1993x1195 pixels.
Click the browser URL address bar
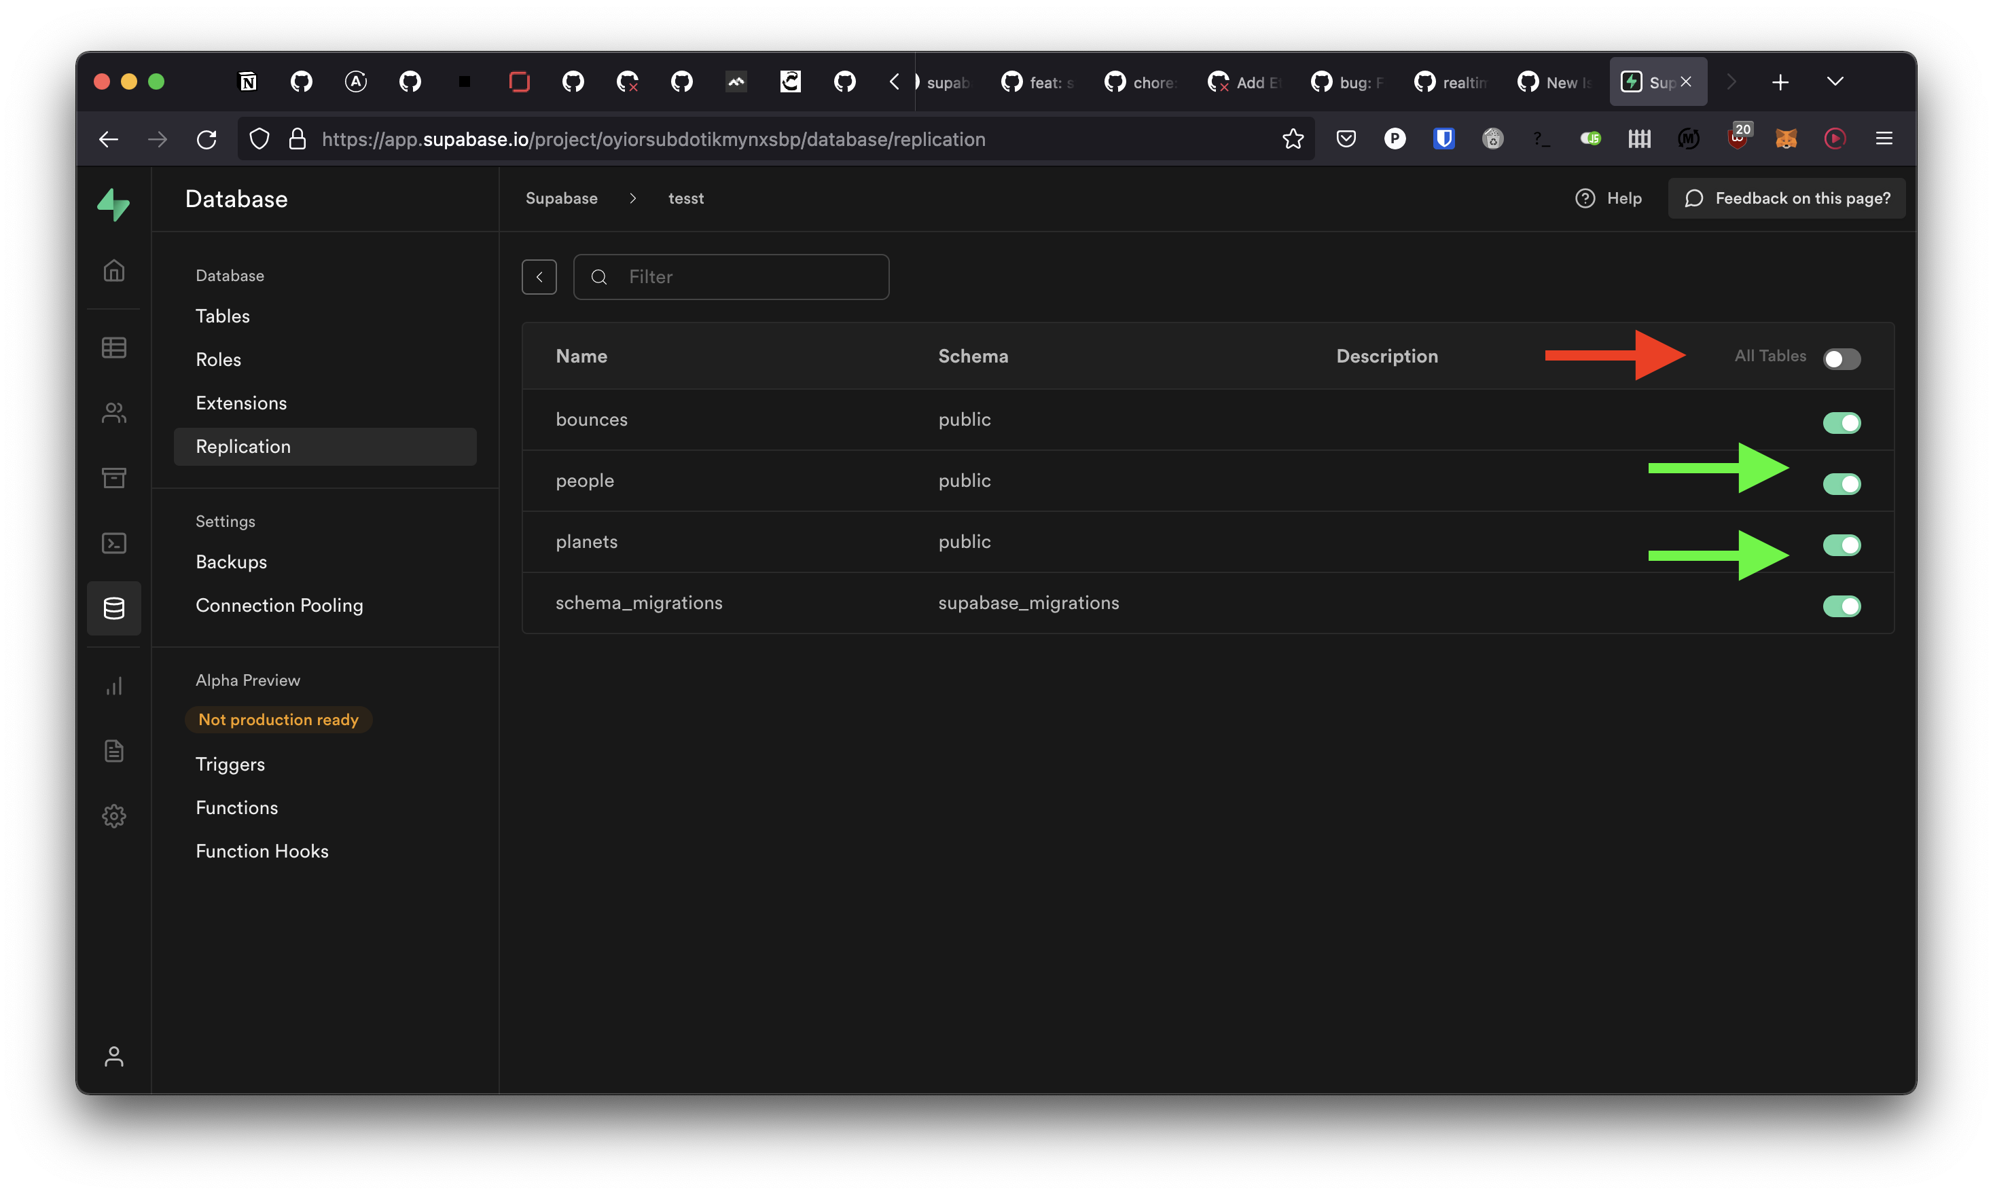coord(777,139)
